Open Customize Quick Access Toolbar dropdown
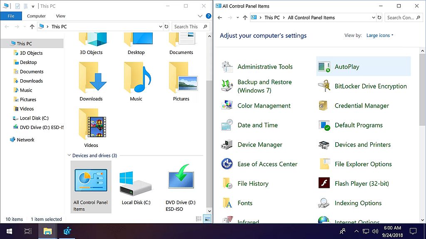This screenshot has width=426, height=239. click(33, 6)
